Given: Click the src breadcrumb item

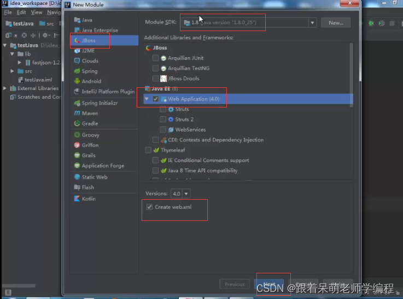Looking at the screenshot, I should (x=46, y=23).
